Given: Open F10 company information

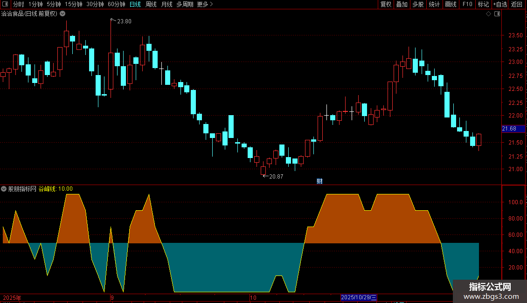Looking at the screenshot, I should pyautogui.click(x=467, y=4).
